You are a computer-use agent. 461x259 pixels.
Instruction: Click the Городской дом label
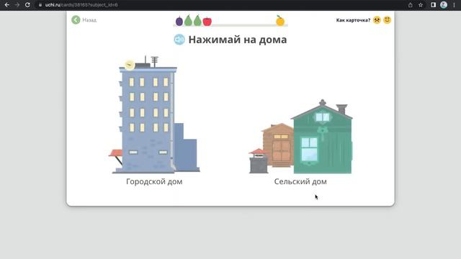(154, 181)
